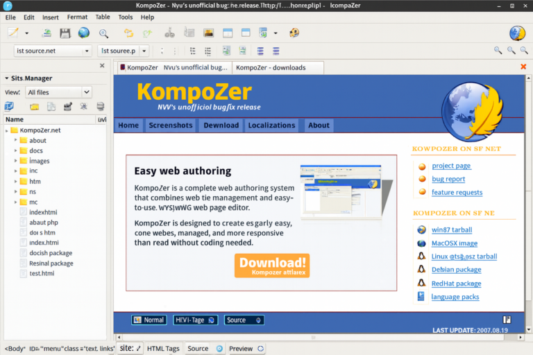Expand the KompoZer.net root folder

(6, 130)
